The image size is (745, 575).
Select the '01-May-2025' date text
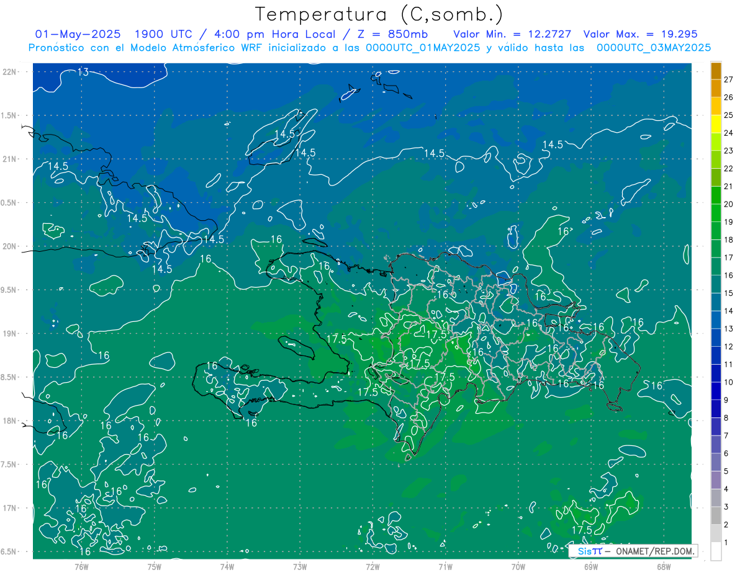pyautogui.click(x=78, y=34)
